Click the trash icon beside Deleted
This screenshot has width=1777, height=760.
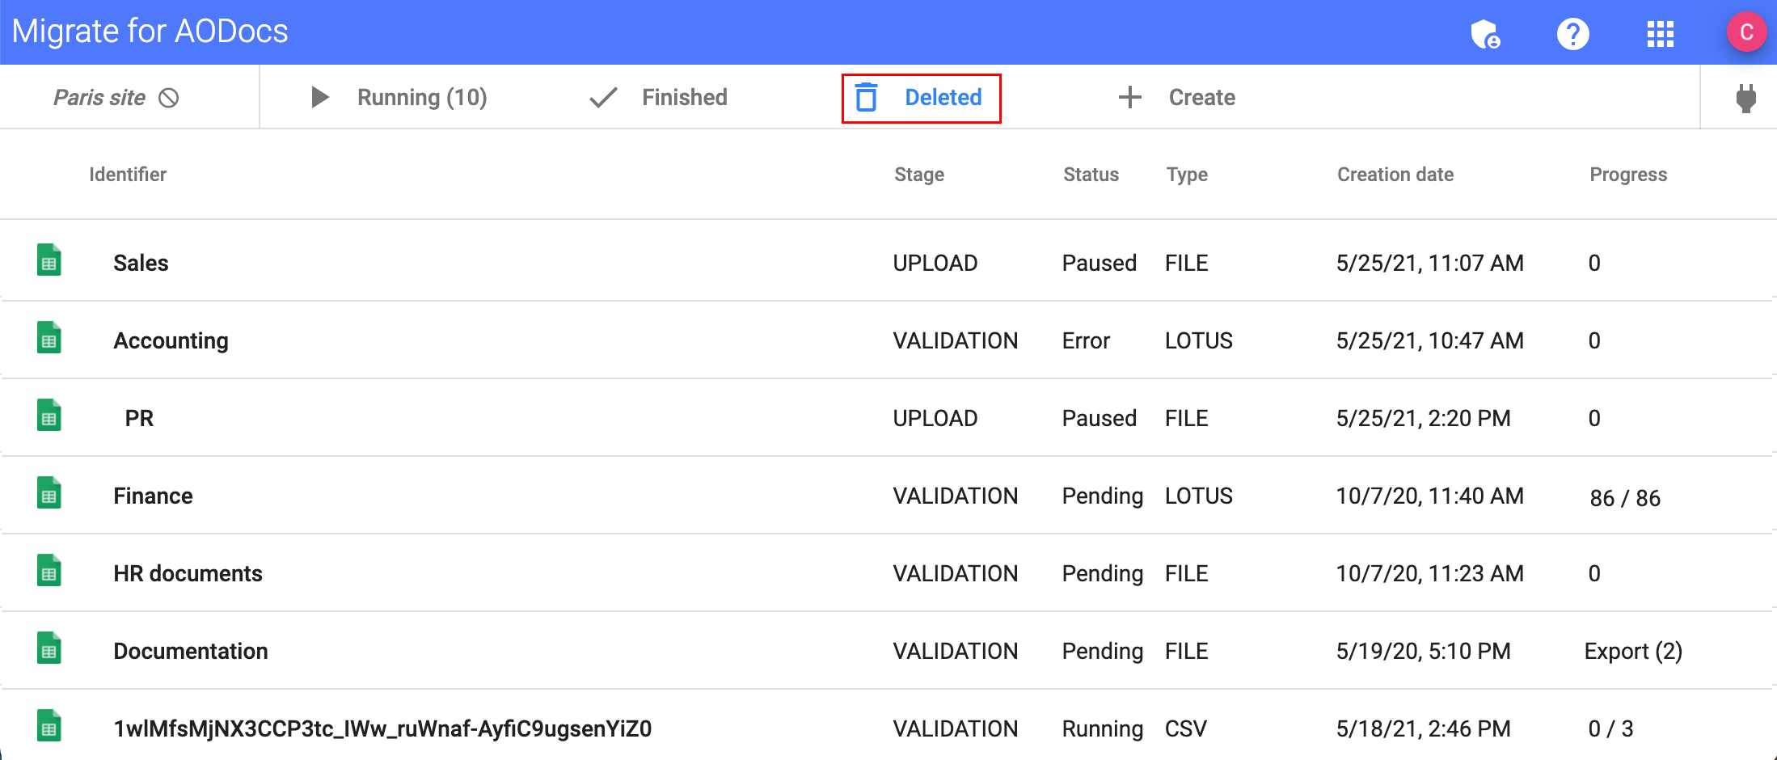[x=867, y=97]
